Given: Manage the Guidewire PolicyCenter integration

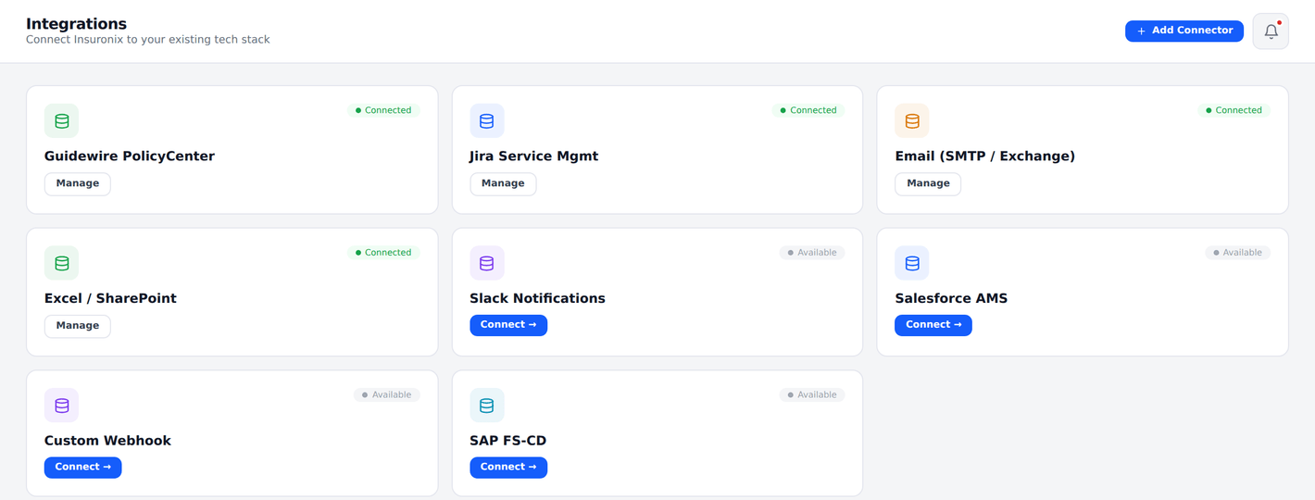Looking at the screenshot, I should coord(78,183).
